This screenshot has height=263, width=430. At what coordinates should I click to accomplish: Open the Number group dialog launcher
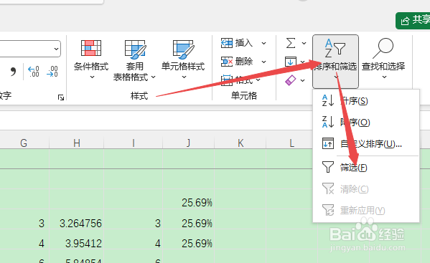[61, 97]
